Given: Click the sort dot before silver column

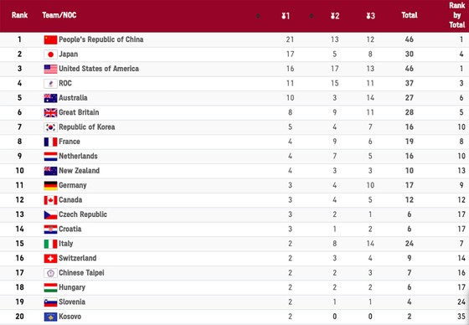Looking at the screenshot, I should coord(312,16).
